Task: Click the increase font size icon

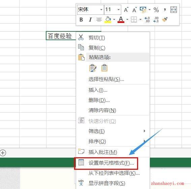Action: pyautogui.click(x=126, y=9)
